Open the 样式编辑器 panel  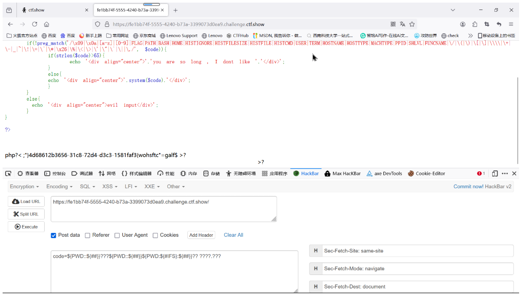(x=136, y=173)
